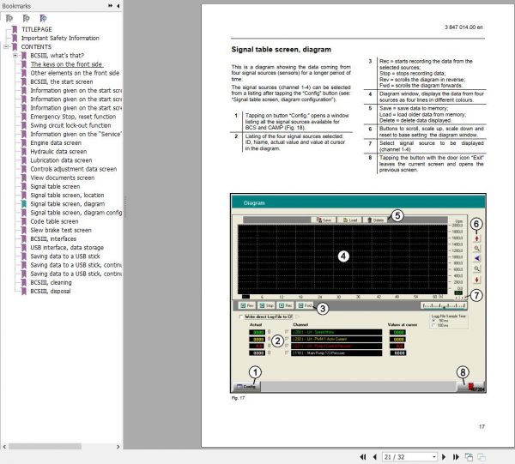Open Signal table screen, diagram config bookmark

pos(76,213)
